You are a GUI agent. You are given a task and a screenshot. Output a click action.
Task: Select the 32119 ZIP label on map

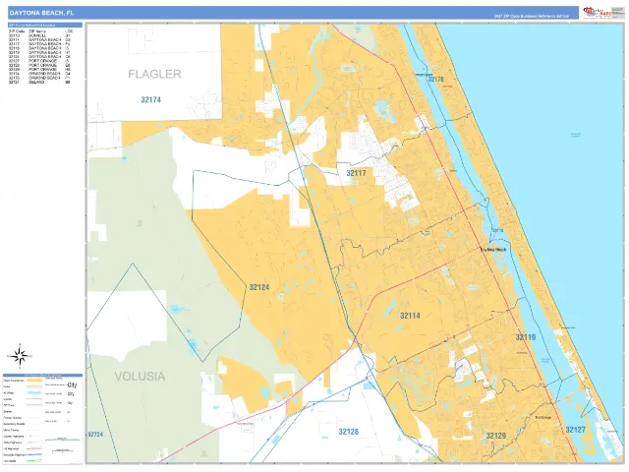526,337
